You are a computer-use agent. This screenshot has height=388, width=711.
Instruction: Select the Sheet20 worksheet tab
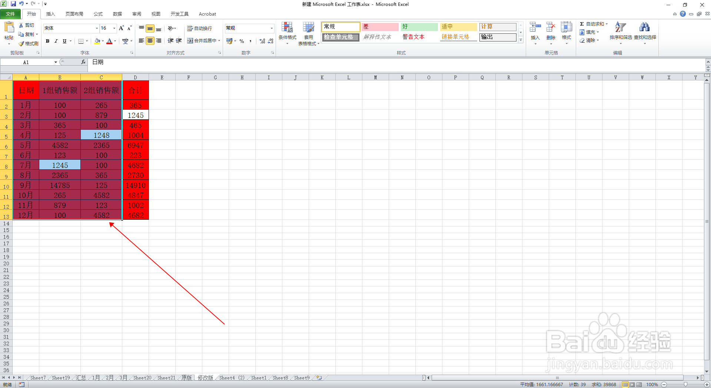(x=142, y=378)
